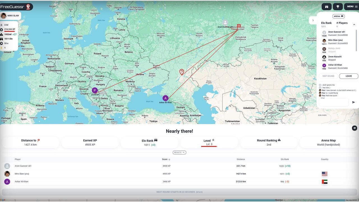Sort results by Score column header

pos(166,159)
